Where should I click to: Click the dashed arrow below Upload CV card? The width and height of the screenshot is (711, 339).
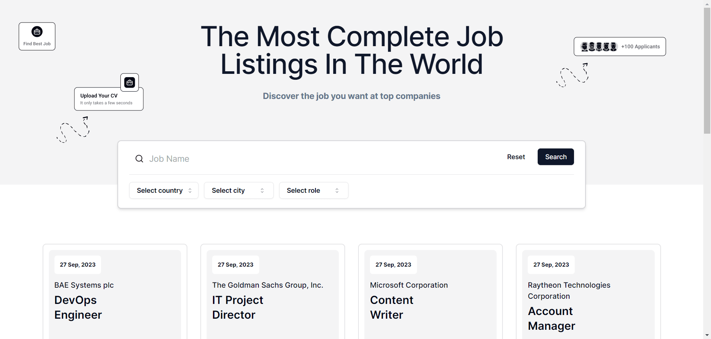[x=73, y=129]
